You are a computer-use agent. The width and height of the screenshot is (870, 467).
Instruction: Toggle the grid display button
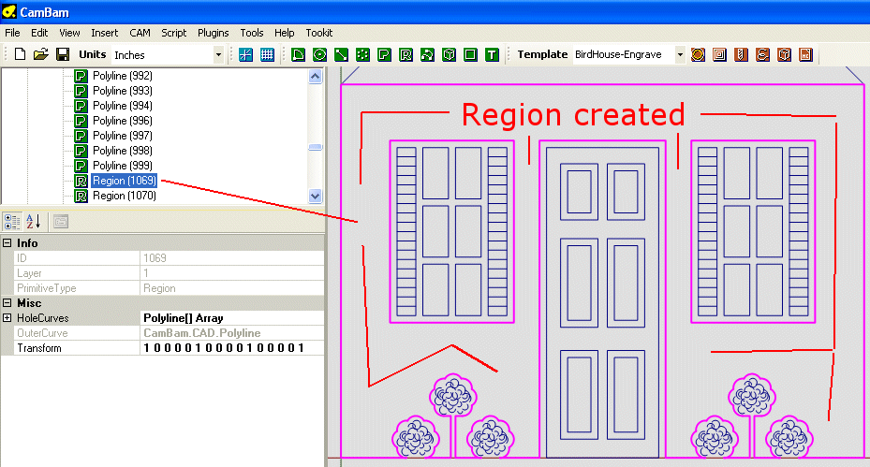(x=267, y=54)
